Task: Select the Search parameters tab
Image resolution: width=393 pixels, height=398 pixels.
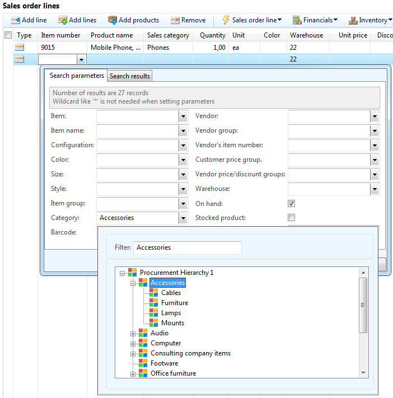Action: click(77, 76)
